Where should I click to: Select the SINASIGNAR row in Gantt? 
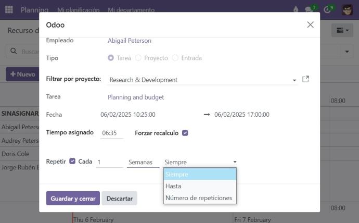[20, 113]
